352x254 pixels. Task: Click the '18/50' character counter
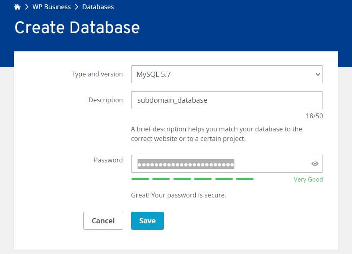pos(314,116)
